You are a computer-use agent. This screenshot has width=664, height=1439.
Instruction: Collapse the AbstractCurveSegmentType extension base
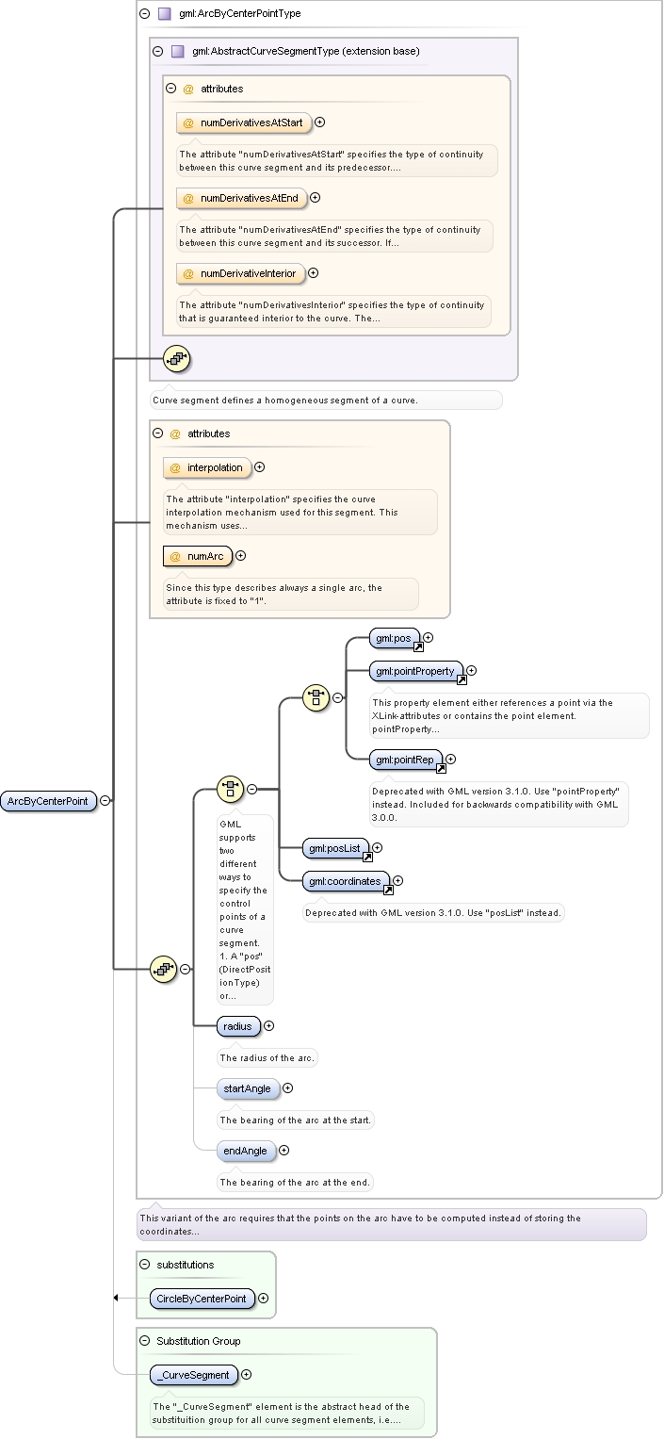point(157,51)
